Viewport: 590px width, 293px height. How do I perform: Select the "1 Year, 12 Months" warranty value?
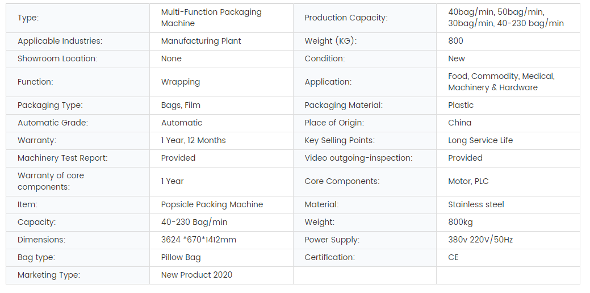[x=193, y=140]
